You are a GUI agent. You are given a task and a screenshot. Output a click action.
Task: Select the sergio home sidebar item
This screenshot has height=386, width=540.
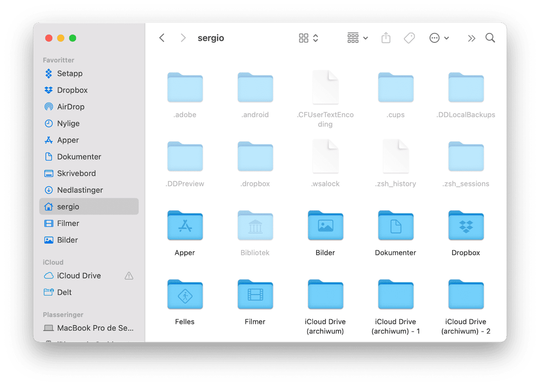[x=89, y=207]
